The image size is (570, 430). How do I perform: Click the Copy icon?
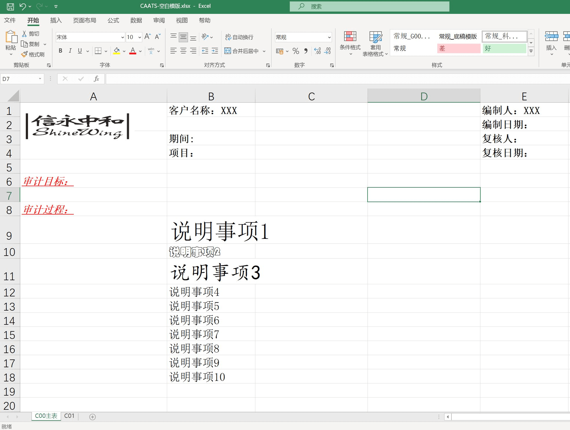pyautogui.click(x=24, y=44)
